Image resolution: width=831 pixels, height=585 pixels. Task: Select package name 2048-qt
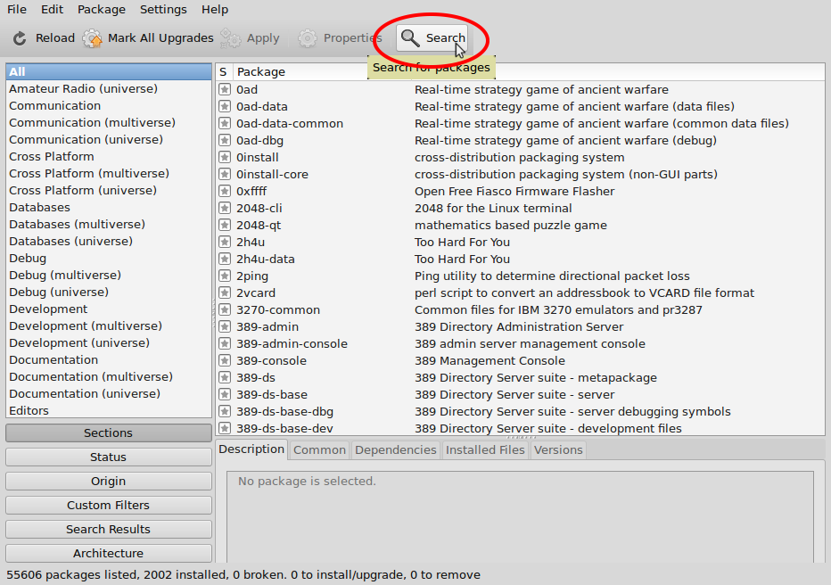(259, 226)
